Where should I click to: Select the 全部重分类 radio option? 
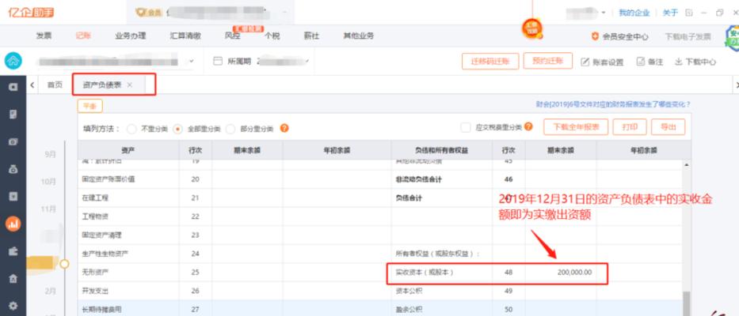click(177, 128)
